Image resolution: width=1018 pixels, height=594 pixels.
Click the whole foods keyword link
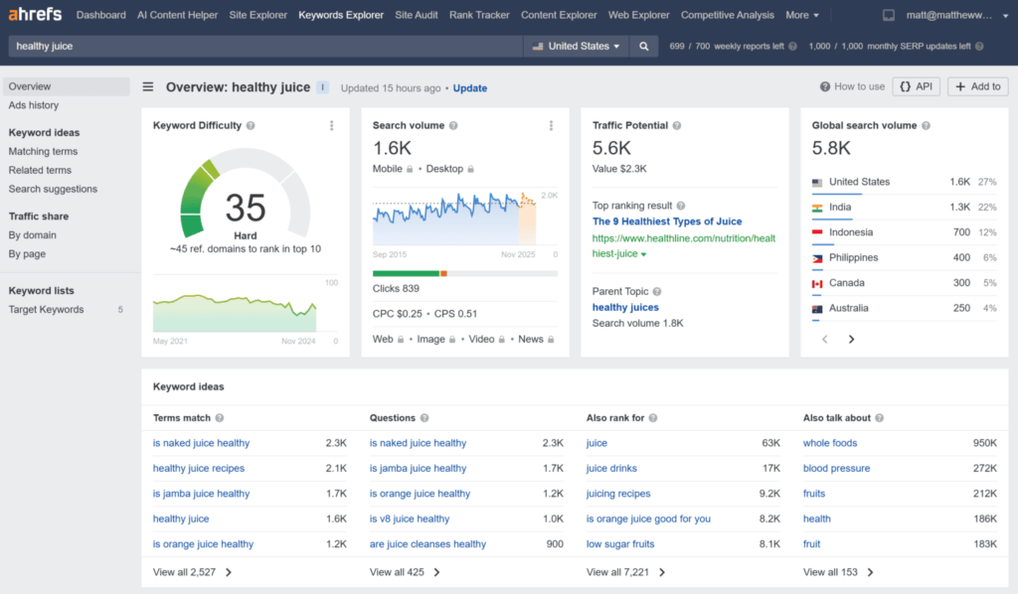point(830,444)
